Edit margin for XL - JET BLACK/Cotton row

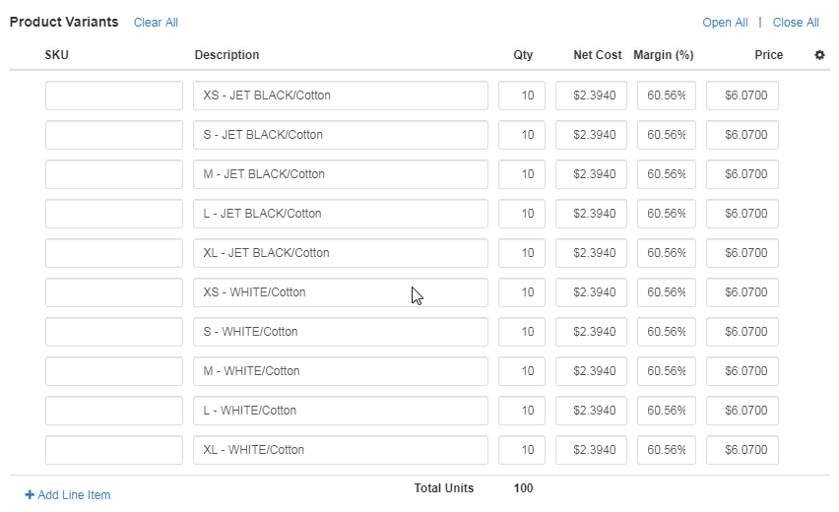click(666, 253)
